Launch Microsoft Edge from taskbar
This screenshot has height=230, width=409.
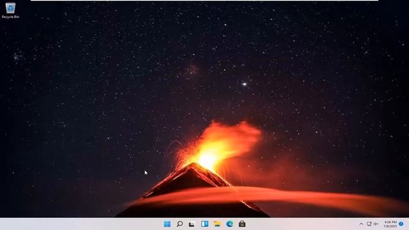tap(229, 224)
